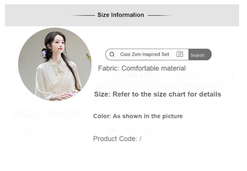This screenshot has height=171, width=247.
Task: Click decorative line left of Size Information
Action: [83, 15]
